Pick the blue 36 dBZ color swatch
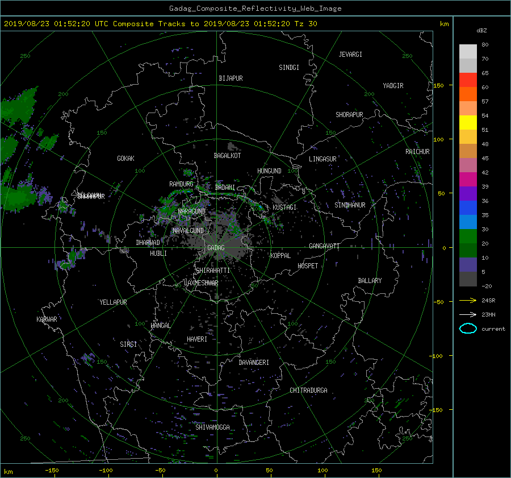Viewport: 511px width, 478px height. click(x=468, y=207)
